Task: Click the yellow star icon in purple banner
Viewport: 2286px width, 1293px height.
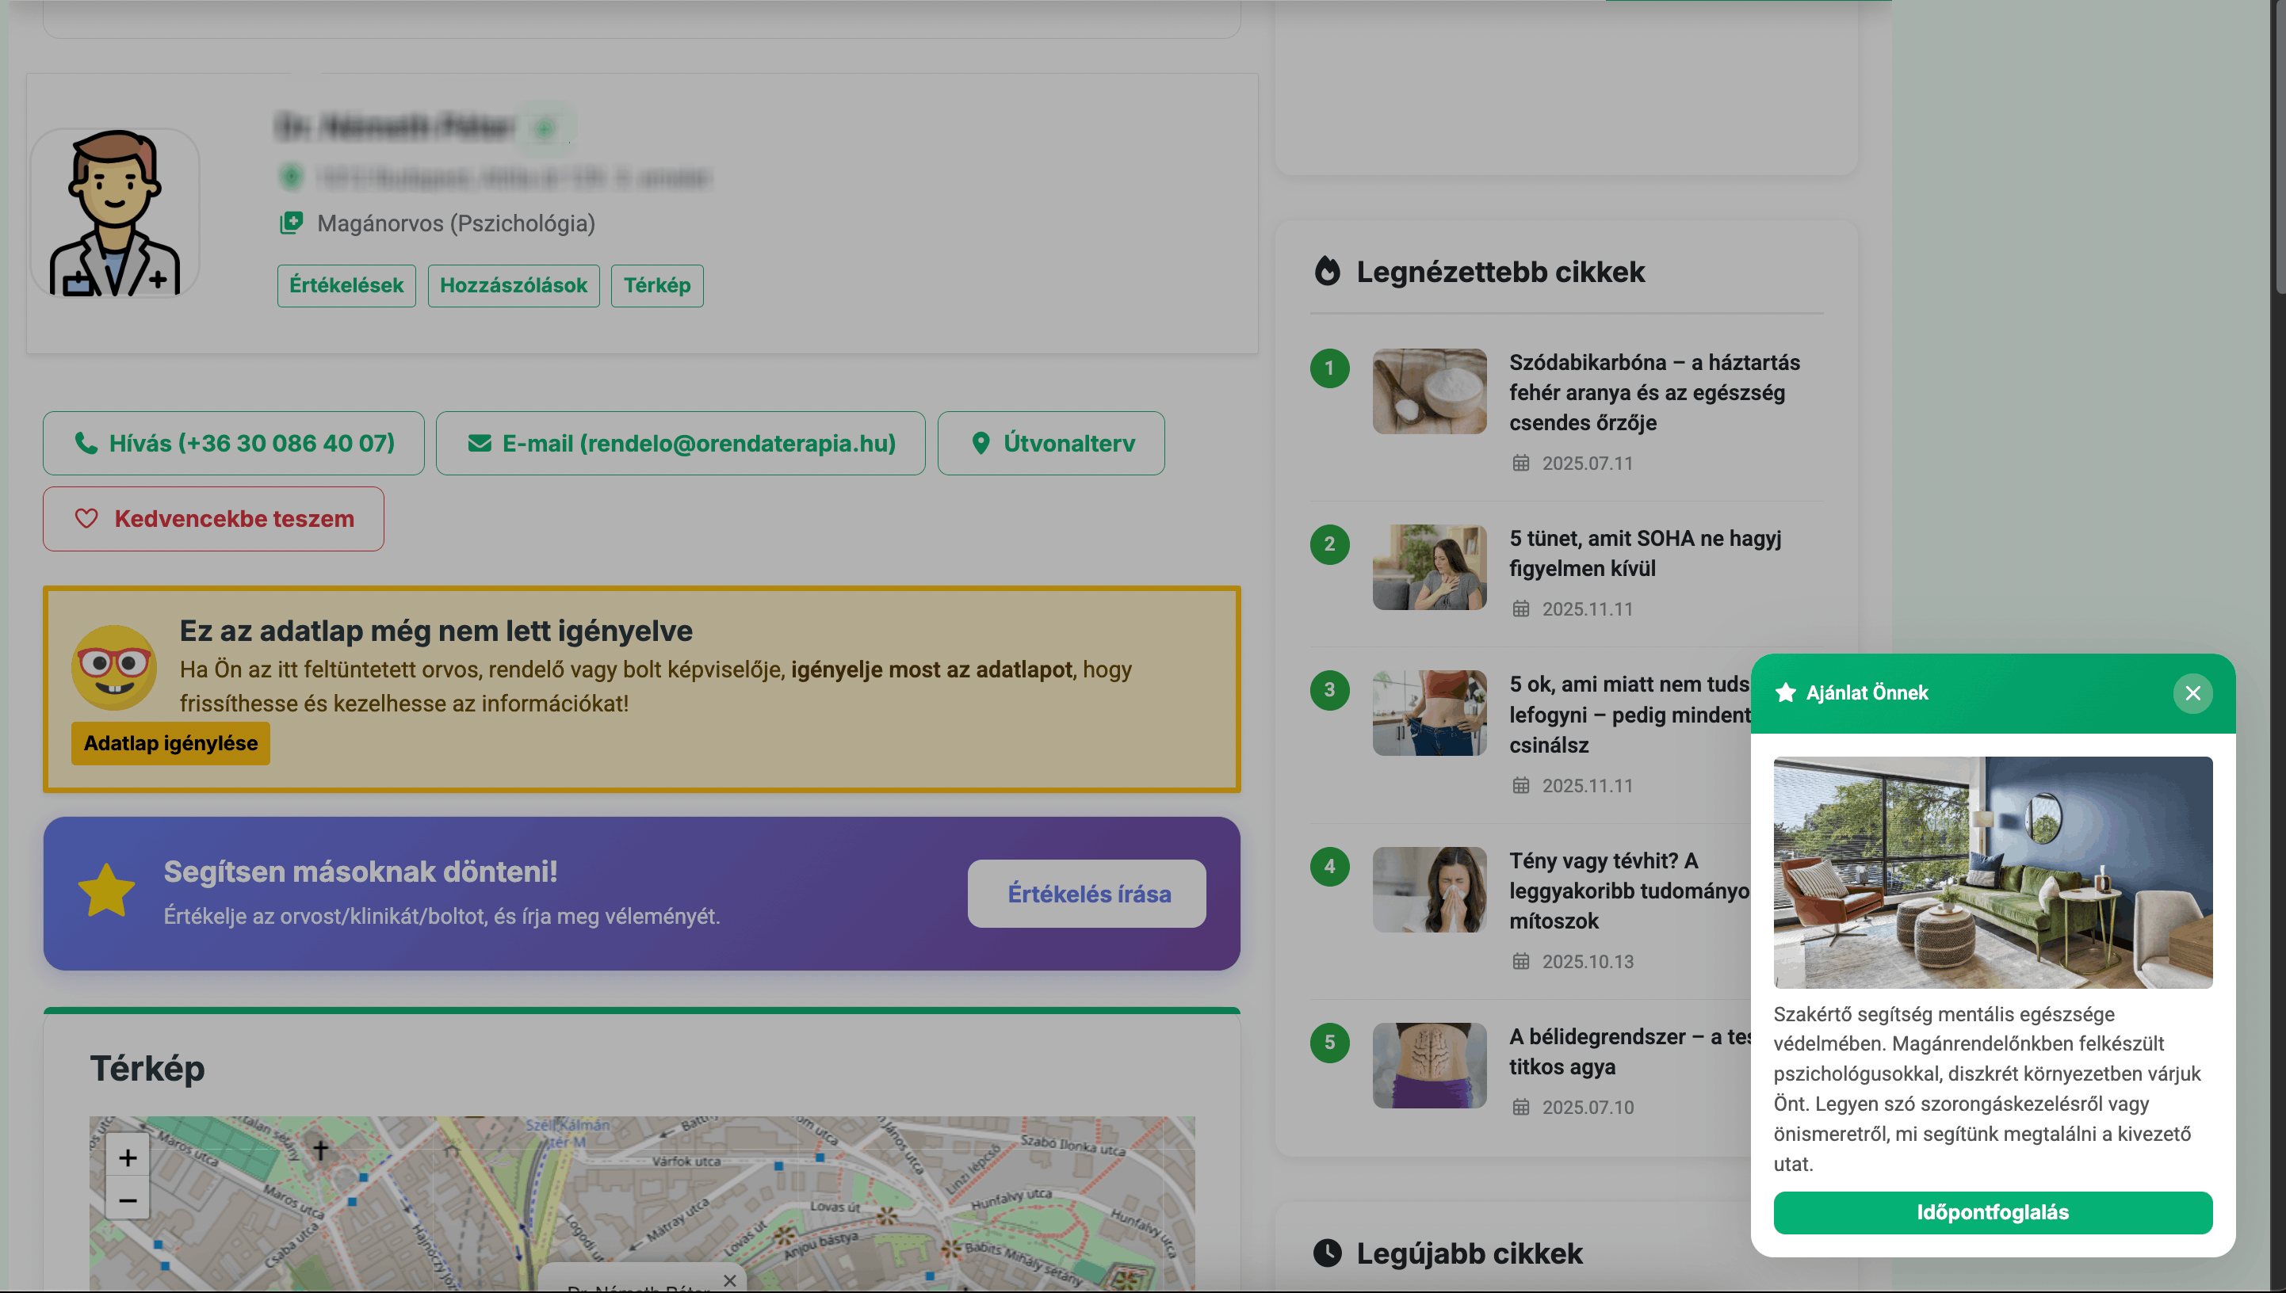Action: (x=107, y=891)
